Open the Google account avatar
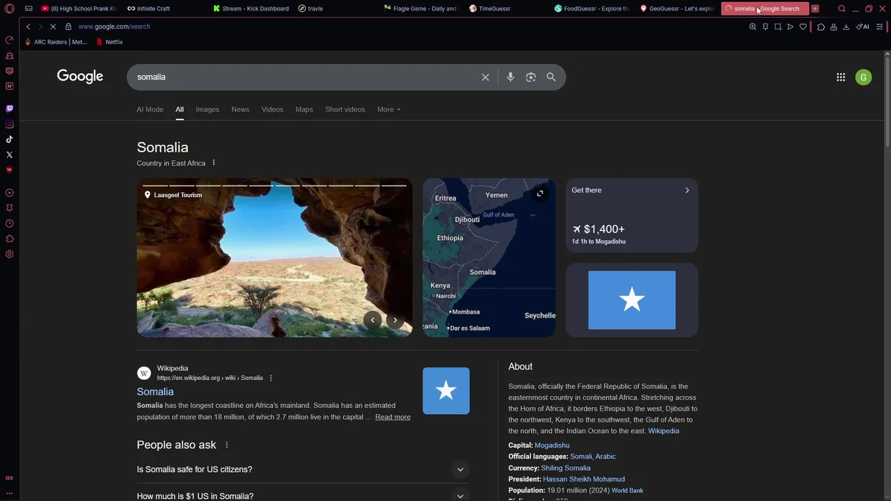 863,77
